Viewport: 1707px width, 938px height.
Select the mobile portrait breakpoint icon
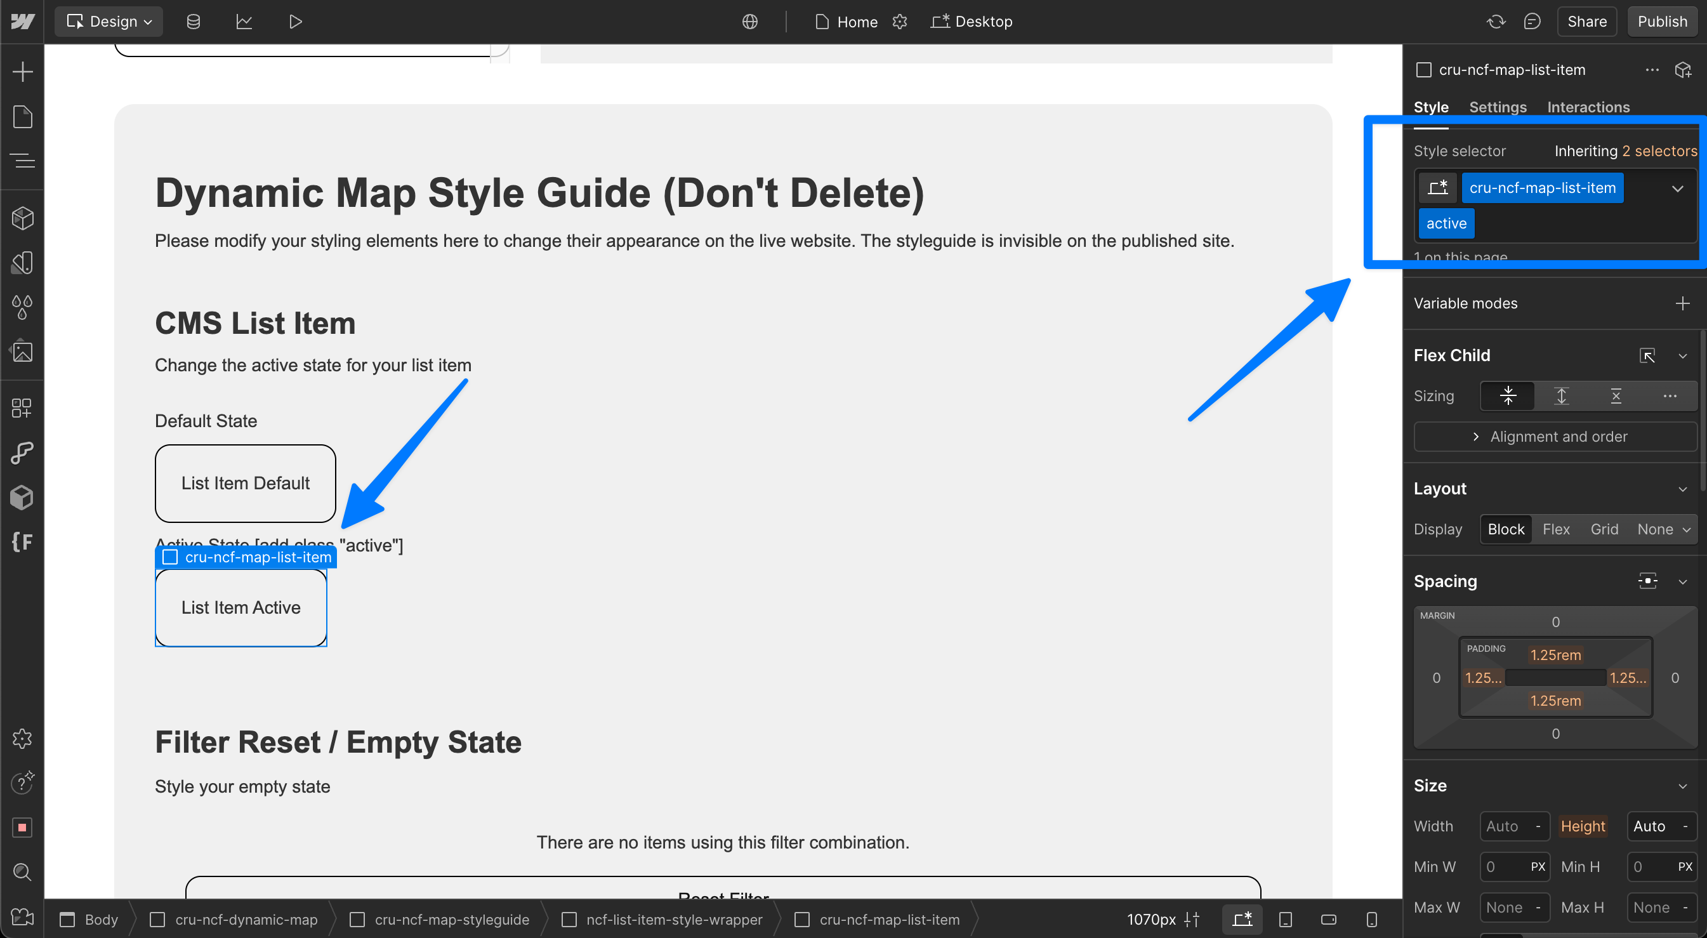(x=1372, y=920)
